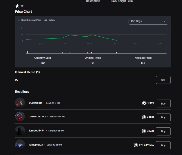Screen dimensions: 182x155
Task: Click Serial #39 of 100 text
Action: tap(56, 131)
